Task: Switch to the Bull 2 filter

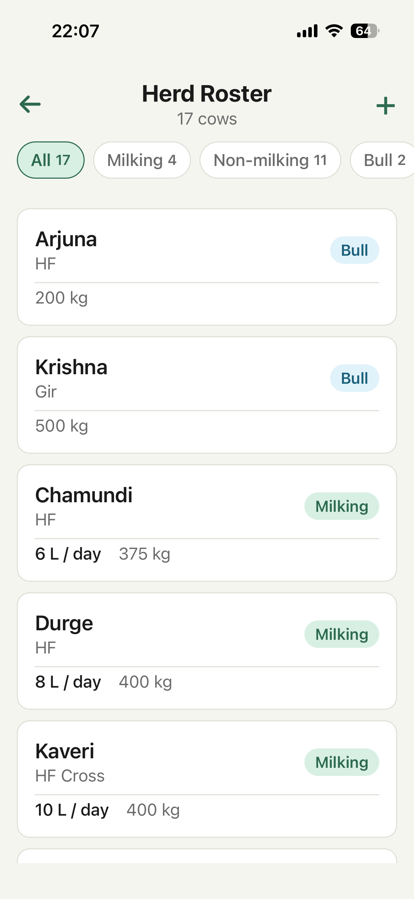Action: tap(384, 160)
